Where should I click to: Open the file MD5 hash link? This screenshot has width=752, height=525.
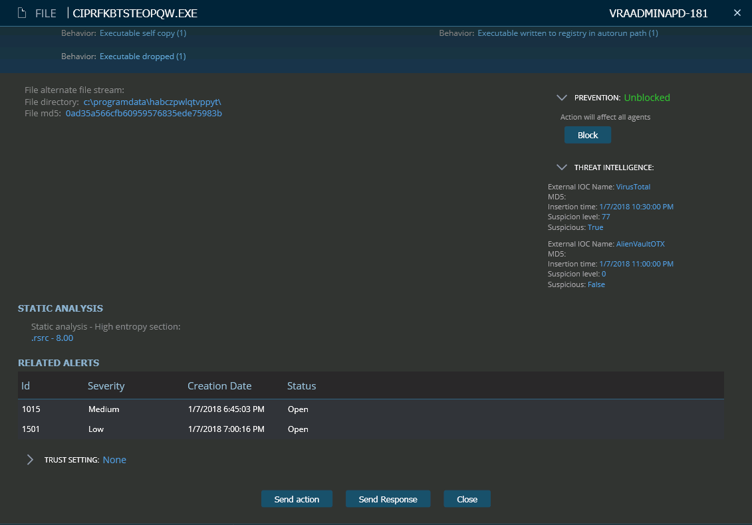pos(144,113)
